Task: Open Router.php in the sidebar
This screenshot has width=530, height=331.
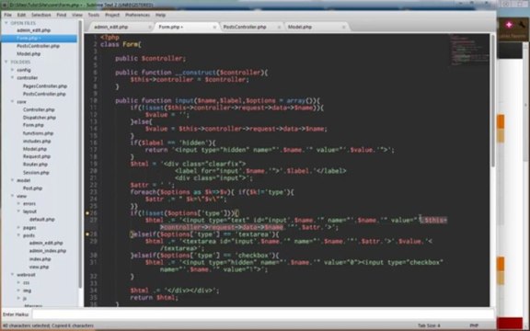Action: tap(35, 165)
